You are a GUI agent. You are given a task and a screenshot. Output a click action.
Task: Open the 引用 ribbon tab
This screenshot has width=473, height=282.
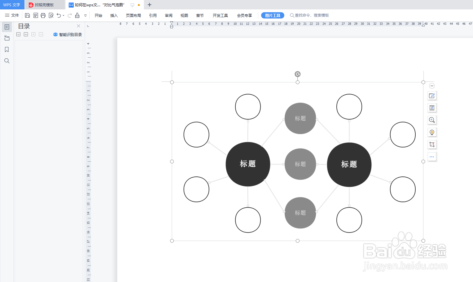point(153,15)
